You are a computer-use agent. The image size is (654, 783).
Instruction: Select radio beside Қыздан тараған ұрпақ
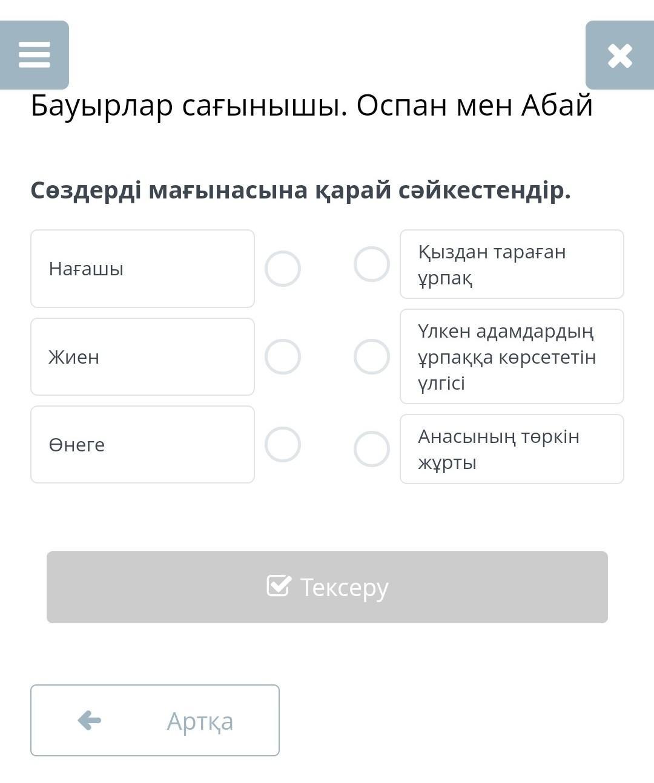(371, 264)
